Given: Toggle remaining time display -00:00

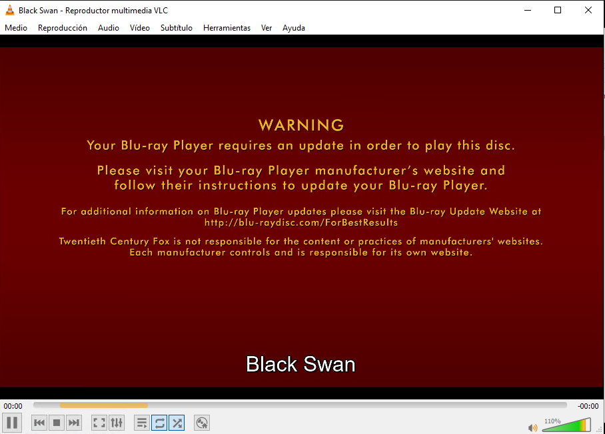Looking at the screenshot, I should tap(588, 406).
